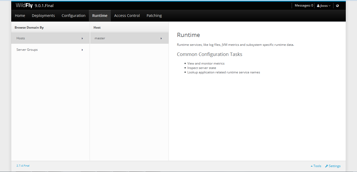This screenshot has width=357, height=172.
Task: Click 'View and monitor metrics' item
Action: click(206, 63)
